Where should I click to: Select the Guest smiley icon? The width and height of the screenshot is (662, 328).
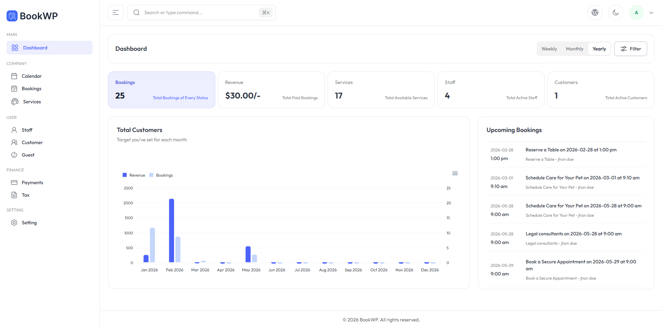click(x=14, y=155)
